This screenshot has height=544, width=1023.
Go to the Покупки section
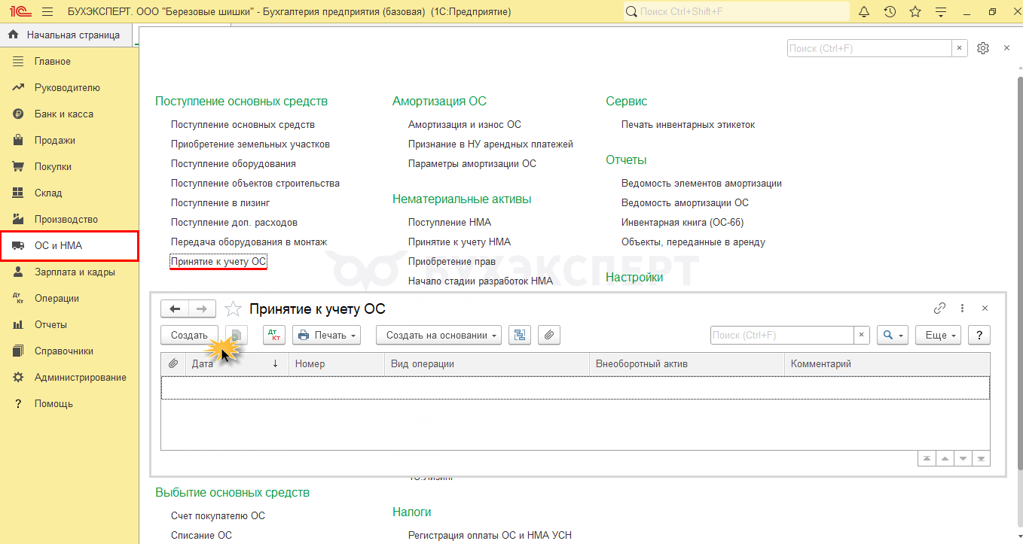point(53,167)
